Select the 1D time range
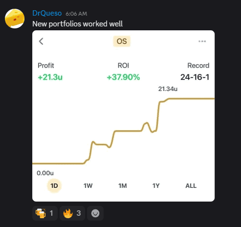Image resolution: width=241 pixels, height=227 pixels. (54, 185)
